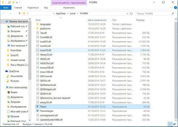Click Этот компьютер in the navigation tree
Screen dimensions: 178x127
[16, 88]
